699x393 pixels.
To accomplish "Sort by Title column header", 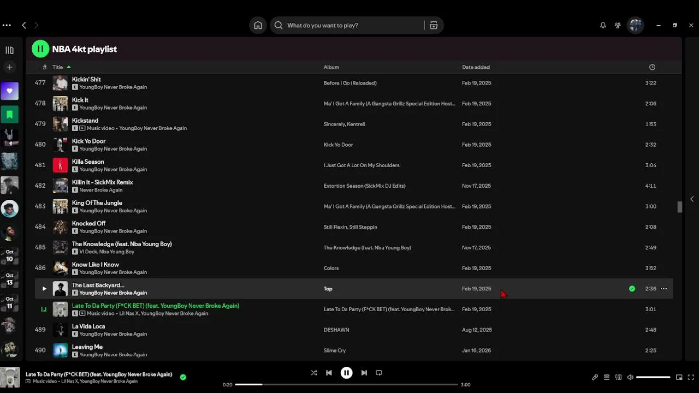I will 57,67.
